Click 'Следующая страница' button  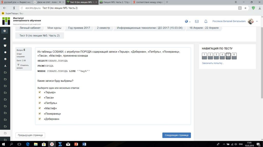pyautogui.click(x=176, y=135)
